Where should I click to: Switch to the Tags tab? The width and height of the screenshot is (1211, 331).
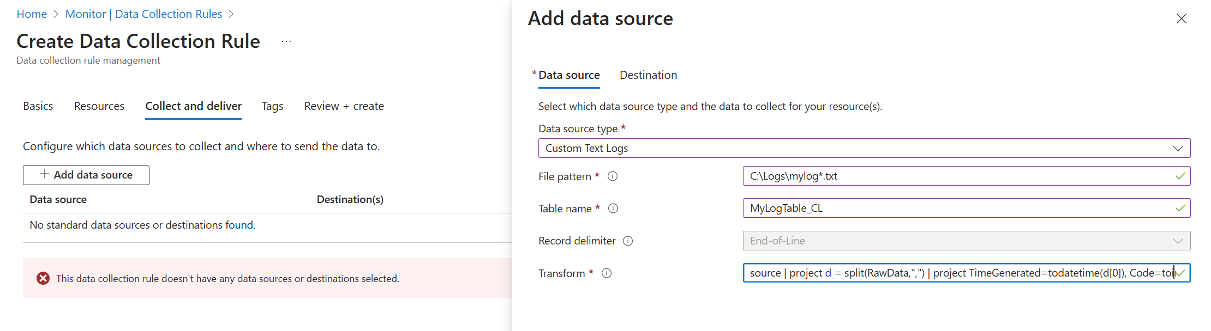[x=272, y=106]
